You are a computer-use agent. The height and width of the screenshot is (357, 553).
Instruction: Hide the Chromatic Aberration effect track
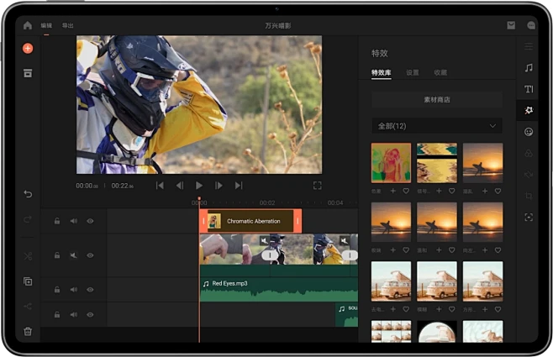click(x=90, y=221)
